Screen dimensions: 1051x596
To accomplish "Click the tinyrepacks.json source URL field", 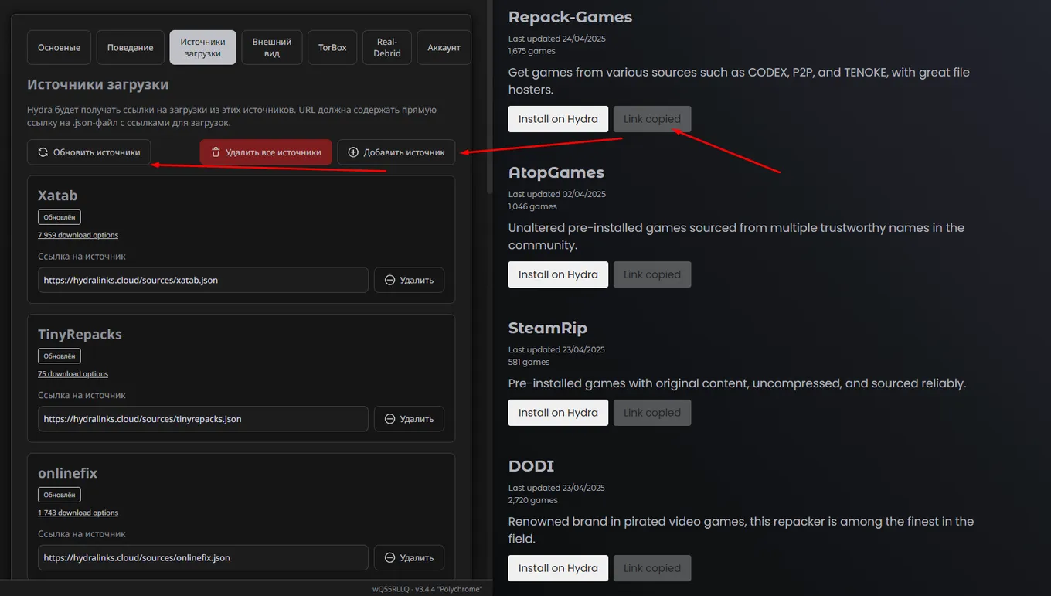I will point(203,419).
